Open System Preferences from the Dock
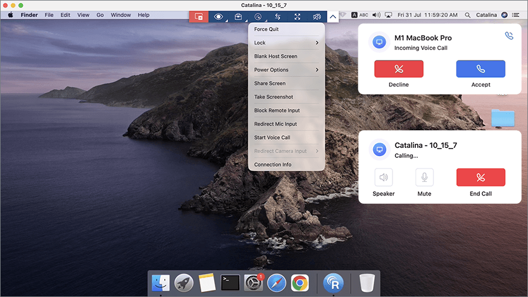Screen dimensions: 528x297 (253, 282)
